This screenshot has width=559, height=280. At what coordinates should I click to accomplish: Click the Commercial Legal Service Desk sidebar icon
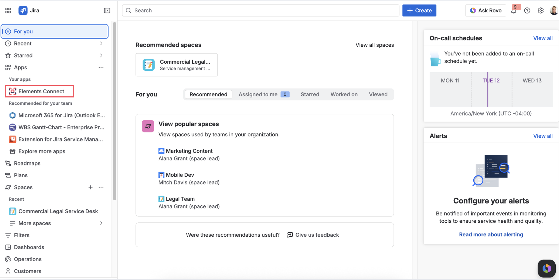tap(13, 211)
